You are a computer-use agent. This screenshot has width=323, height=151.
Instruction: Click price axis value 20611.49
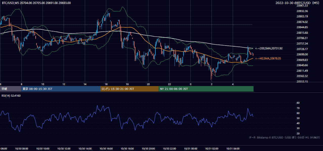302,71
